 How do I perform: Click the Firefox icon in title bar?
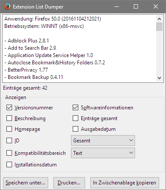(x=7, y=6)
